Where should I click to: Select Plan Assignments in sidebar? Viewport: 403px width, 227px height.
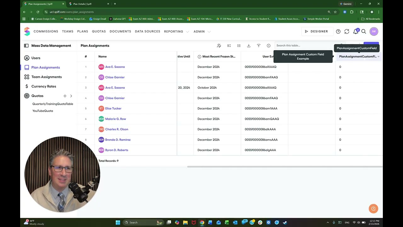click(x=46, y=67)
